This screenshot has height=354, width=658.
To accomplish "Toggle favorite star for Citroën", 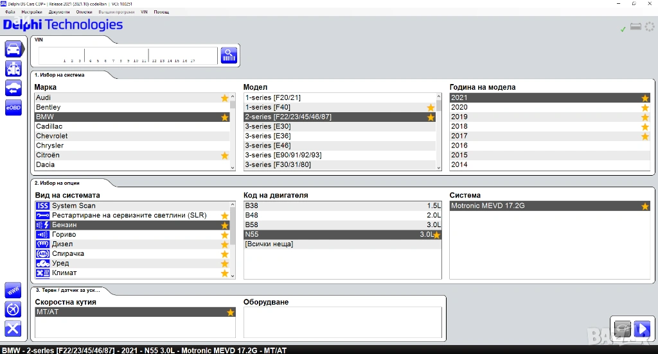I will [x=224, y=156].
